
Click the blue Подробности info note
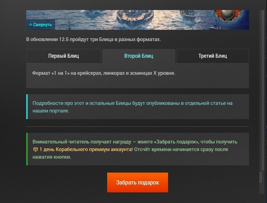(138, 107)
